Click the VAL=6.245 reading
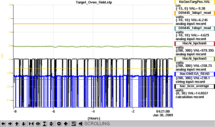 (199, 20)
